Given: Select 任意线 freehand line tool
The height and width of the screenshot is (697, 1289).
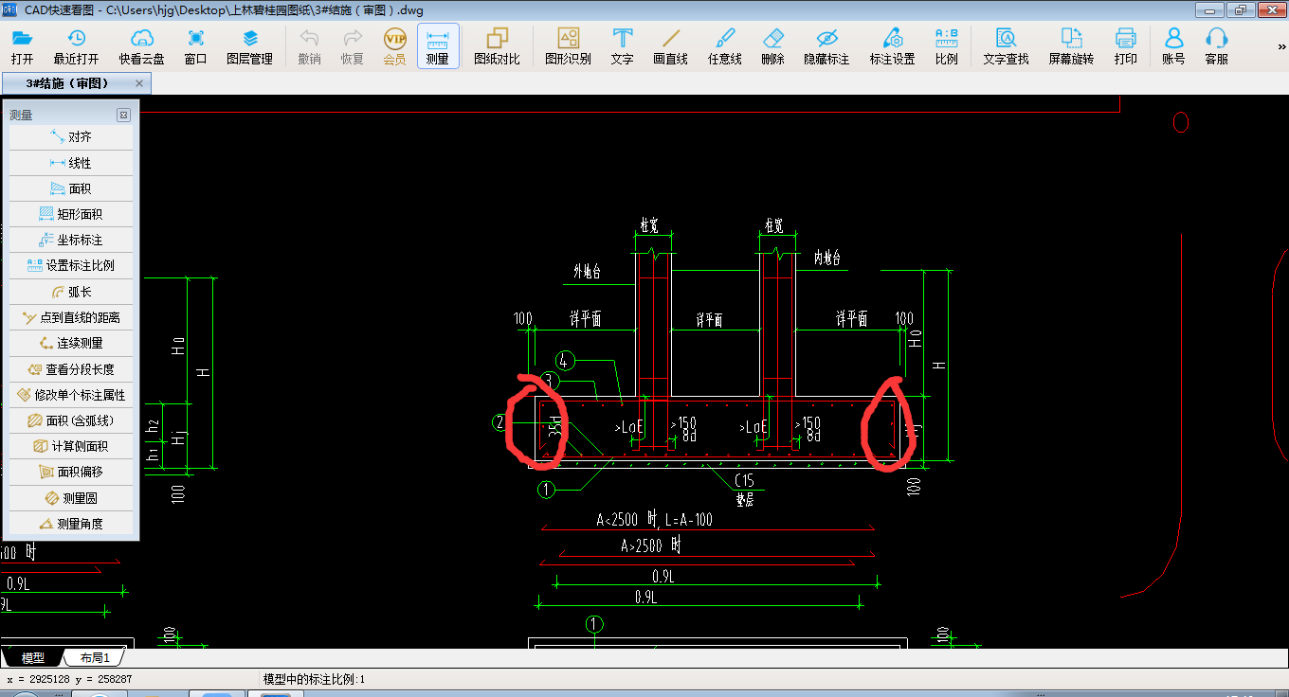Looking at the screenshot, I should (725, 46).
